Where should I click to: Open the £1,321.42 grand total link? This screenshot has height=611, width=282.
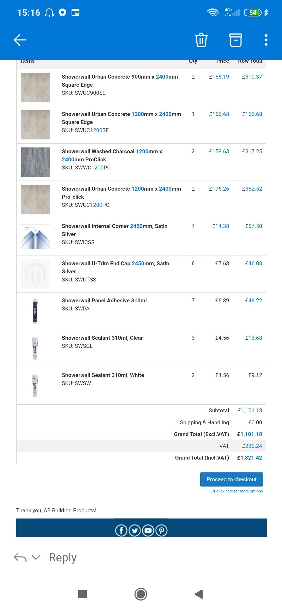250,457
